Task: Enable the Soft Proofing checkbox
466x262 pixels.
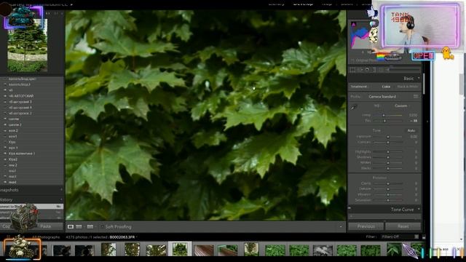Action: tap(102, 226)
